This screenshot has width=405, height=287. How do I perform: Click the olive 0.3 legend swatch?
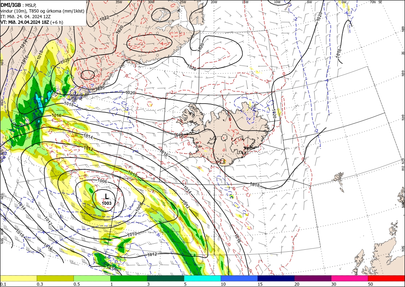point(55,278)
